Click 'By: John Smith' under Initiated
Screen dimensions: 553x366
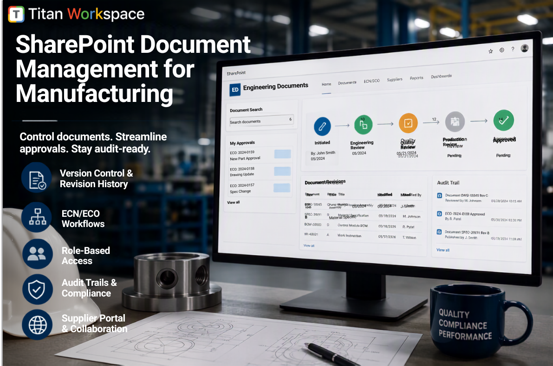click(x=323, y=153)
